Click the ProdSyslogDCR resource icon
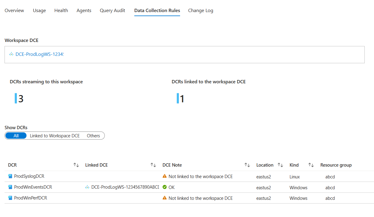This screenshot has width=374, height=217. [10, 176]
